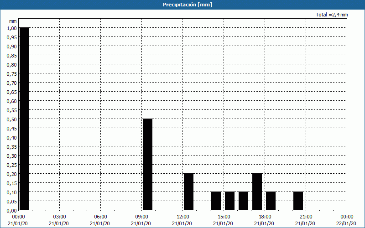Click the '12:00' x-axis time label
Screen dimensions: 365x228
[x=183, y=217]
